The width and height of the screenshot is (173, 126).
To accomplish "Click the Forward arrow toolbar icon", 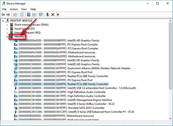I will click(8, 15).
